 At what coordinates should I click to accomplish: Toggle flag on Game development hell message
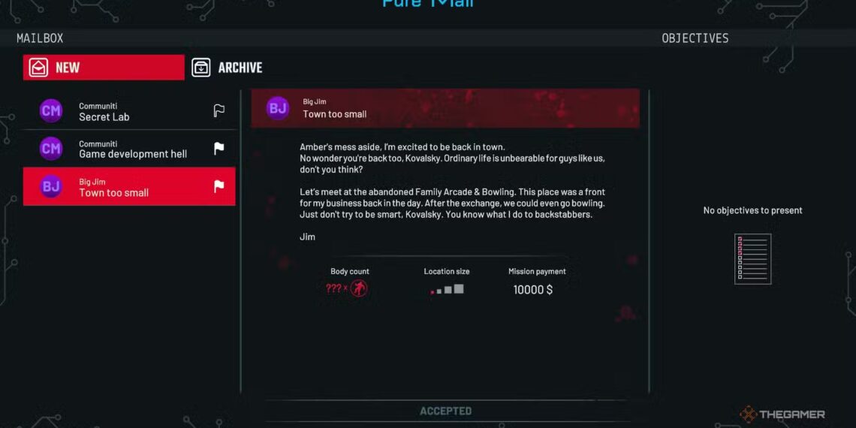[x=219, y=149]
